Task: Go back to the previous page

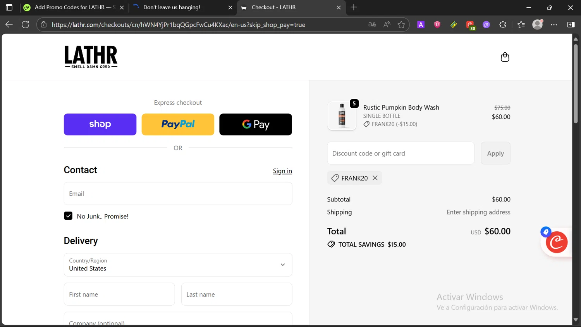Action: coord(9,24)
